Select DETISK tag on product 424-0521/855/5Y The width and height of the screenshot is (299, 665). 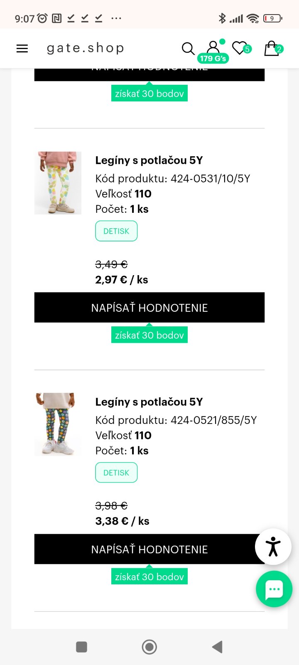(x=116, y=473)
